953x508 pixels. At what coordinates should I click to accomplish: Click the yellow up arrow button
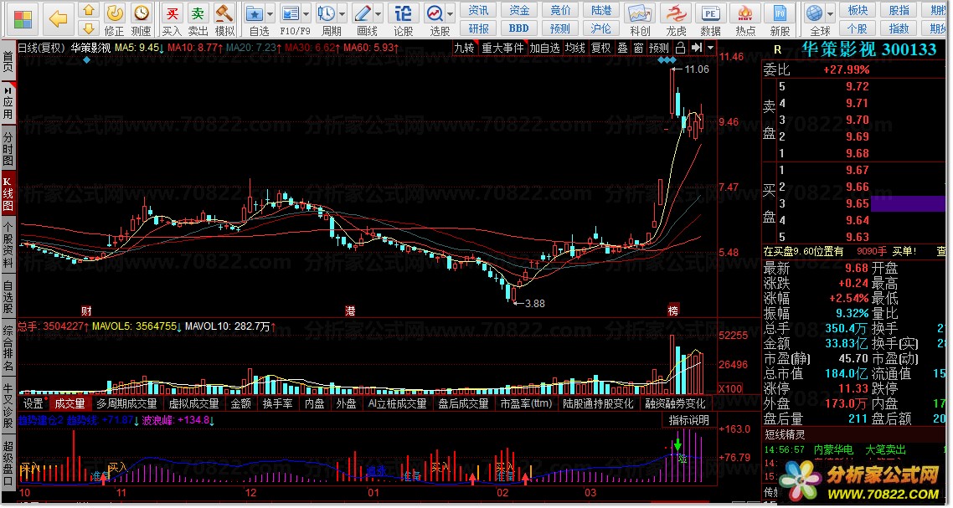point(89,10)
